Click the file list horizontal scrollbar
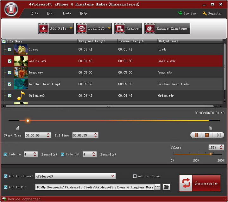The width and height of the screenshot is (228, 202). click(110, 106)
